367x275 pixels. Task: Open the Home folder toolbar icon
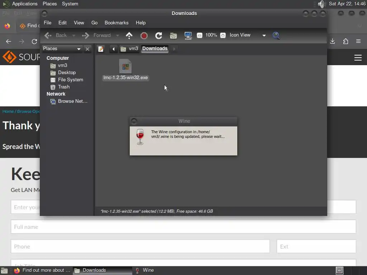[173, 35]
